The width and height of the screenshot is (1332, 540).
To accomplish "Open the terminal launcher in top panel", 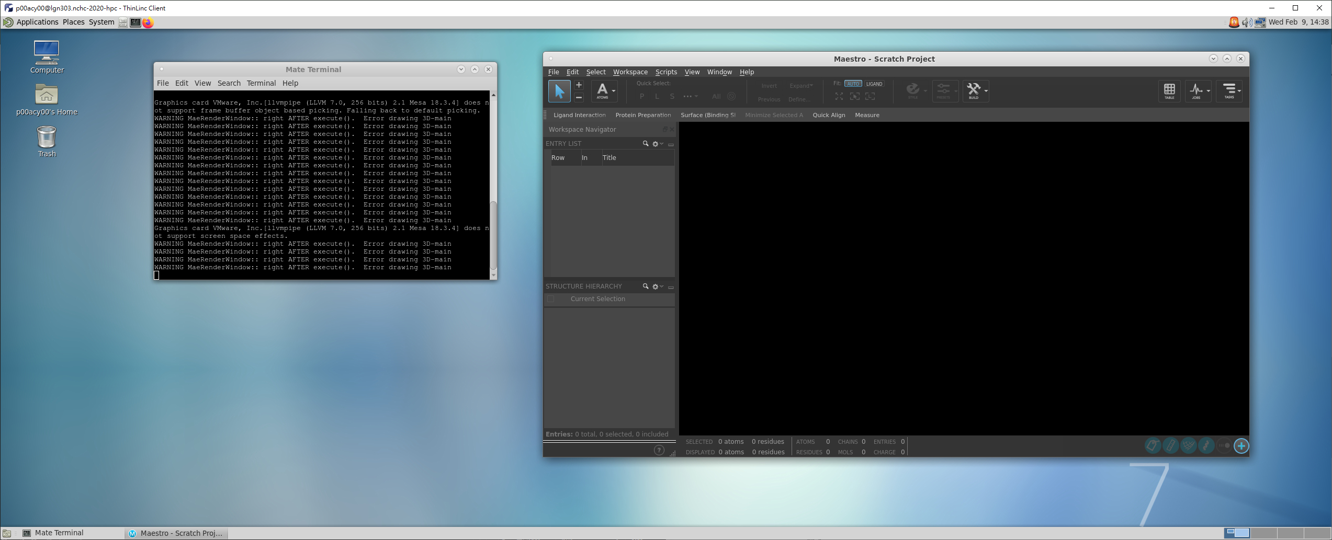I will point(135,22).
